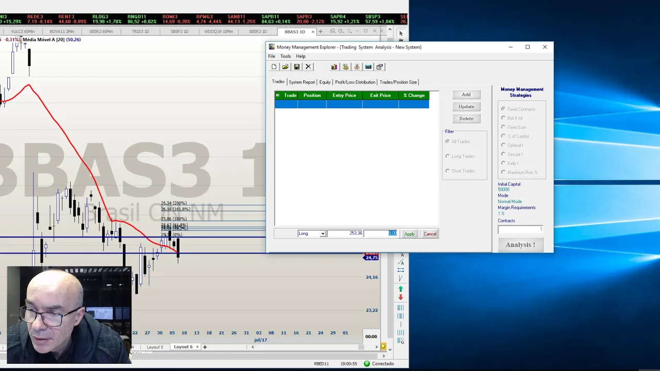The height and width of the screenshot is (371, 660).
Task: Switch to the System Report tab
Action: [302, 82]
